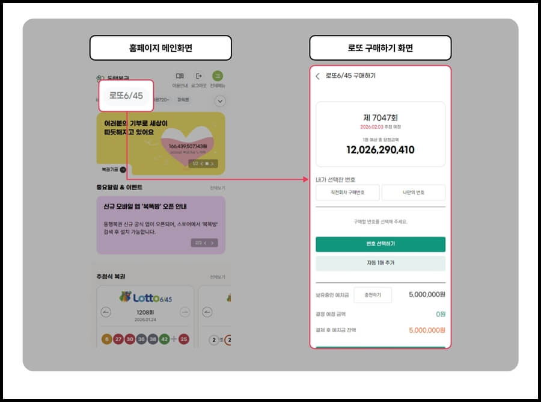Go back from 로또6/45 구매하기 screen
Viewport: 541px width, 402px height.
pos(318,76)
